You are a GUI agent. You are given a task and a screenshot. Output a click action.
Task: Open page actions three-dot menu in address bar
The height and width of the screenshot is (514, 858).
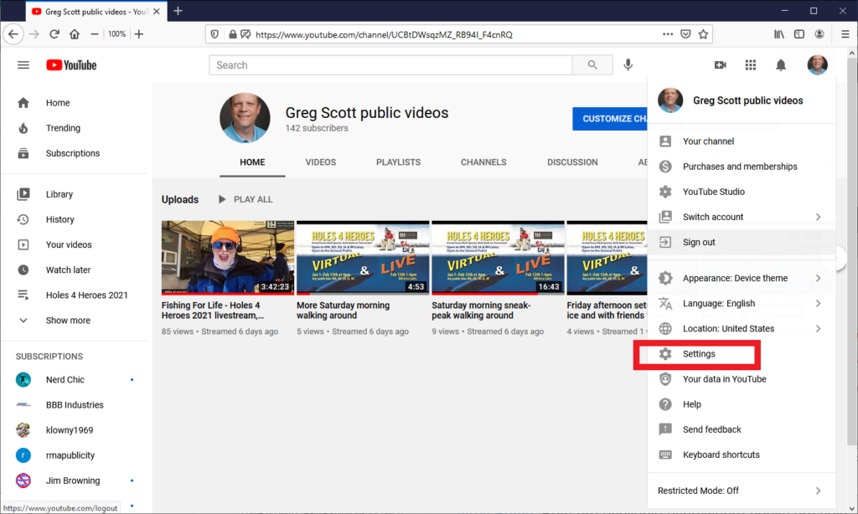(x=668, y=33)
